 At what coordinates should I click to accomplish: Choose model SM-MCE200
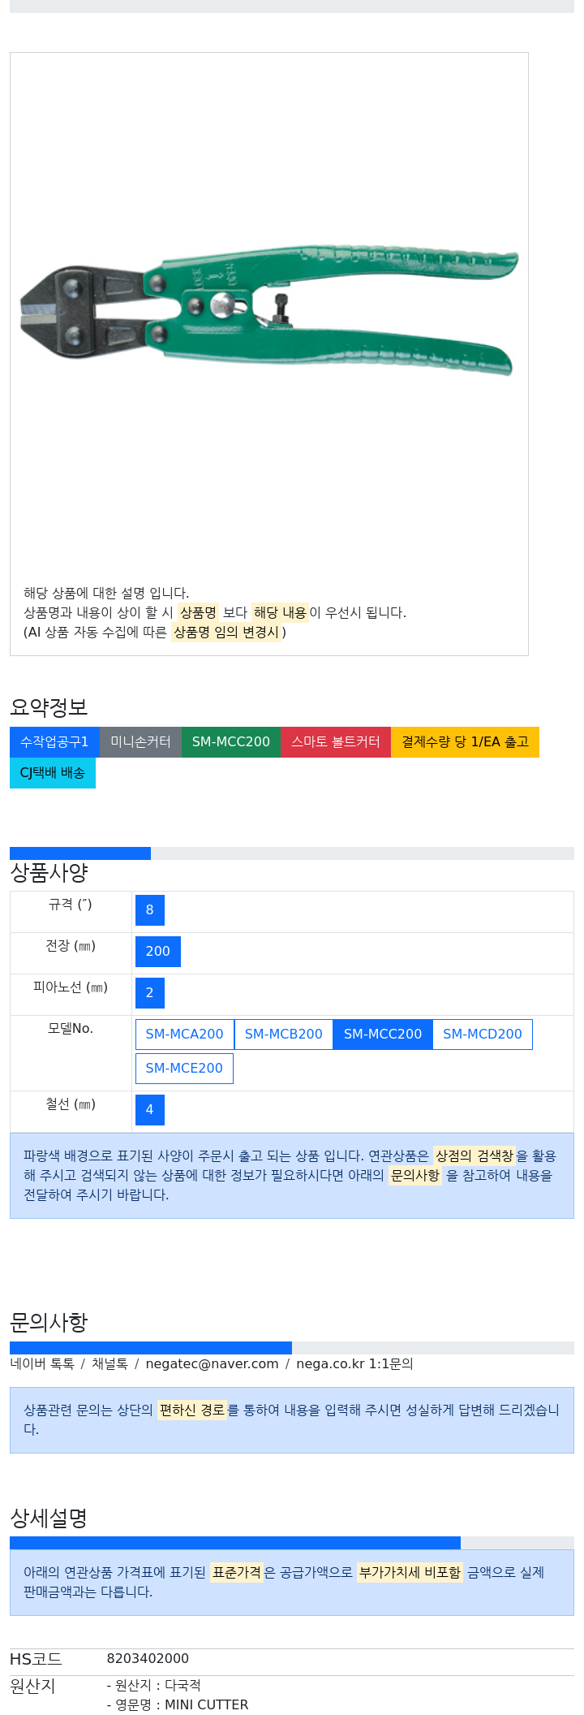coord(184,1069)
